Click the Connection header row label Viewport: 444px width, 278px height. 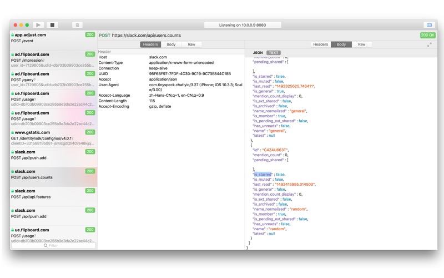[109, 68]
